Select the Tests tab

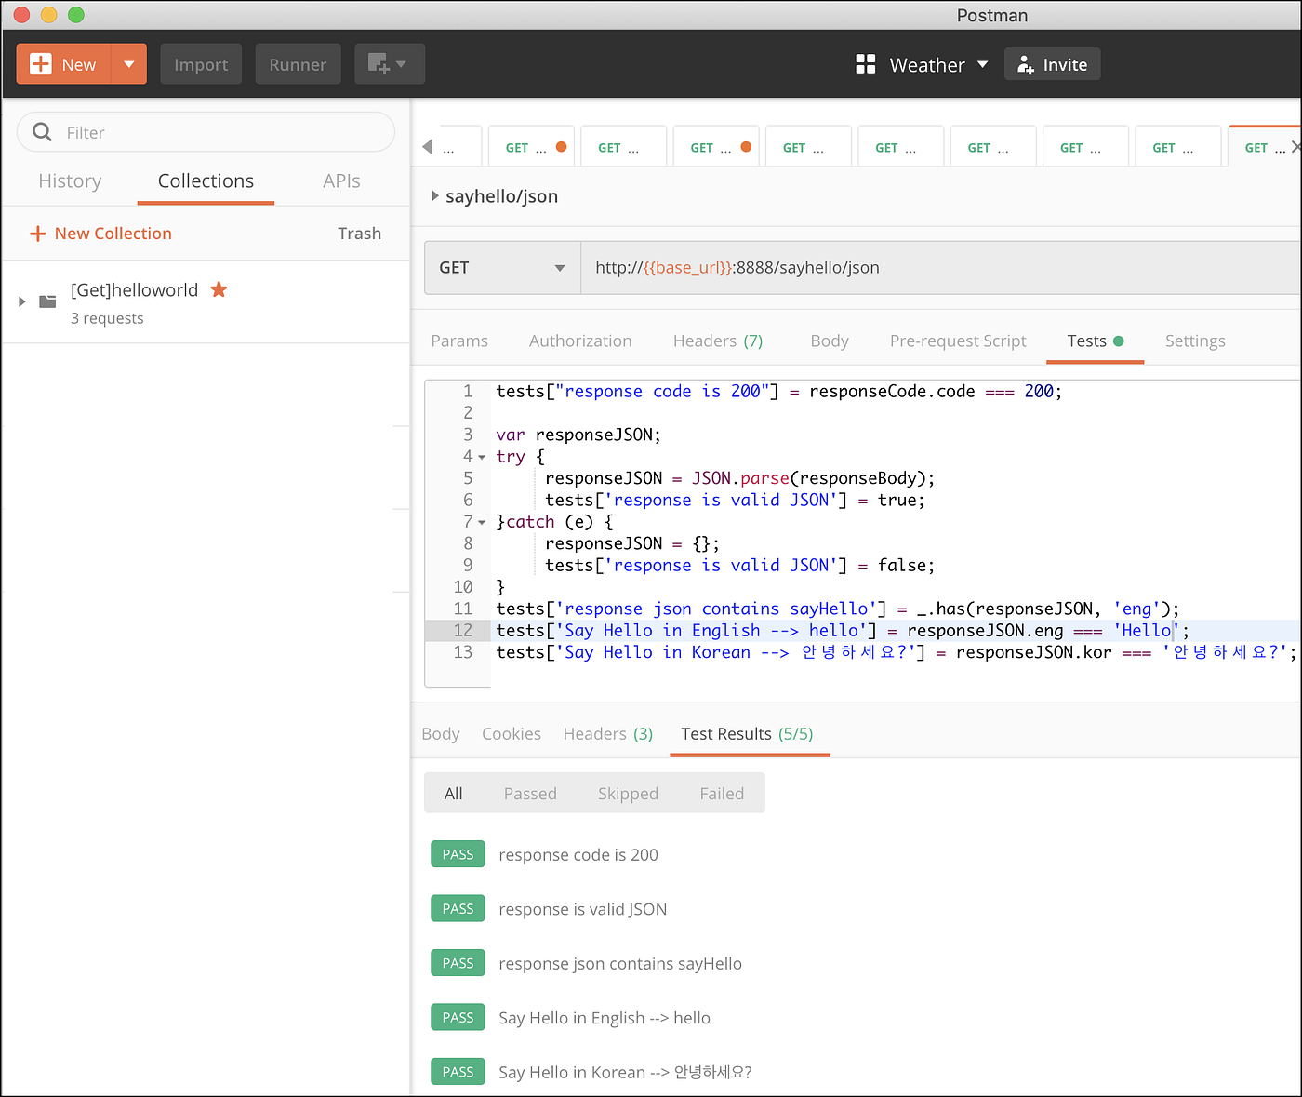coord(1096,341)
